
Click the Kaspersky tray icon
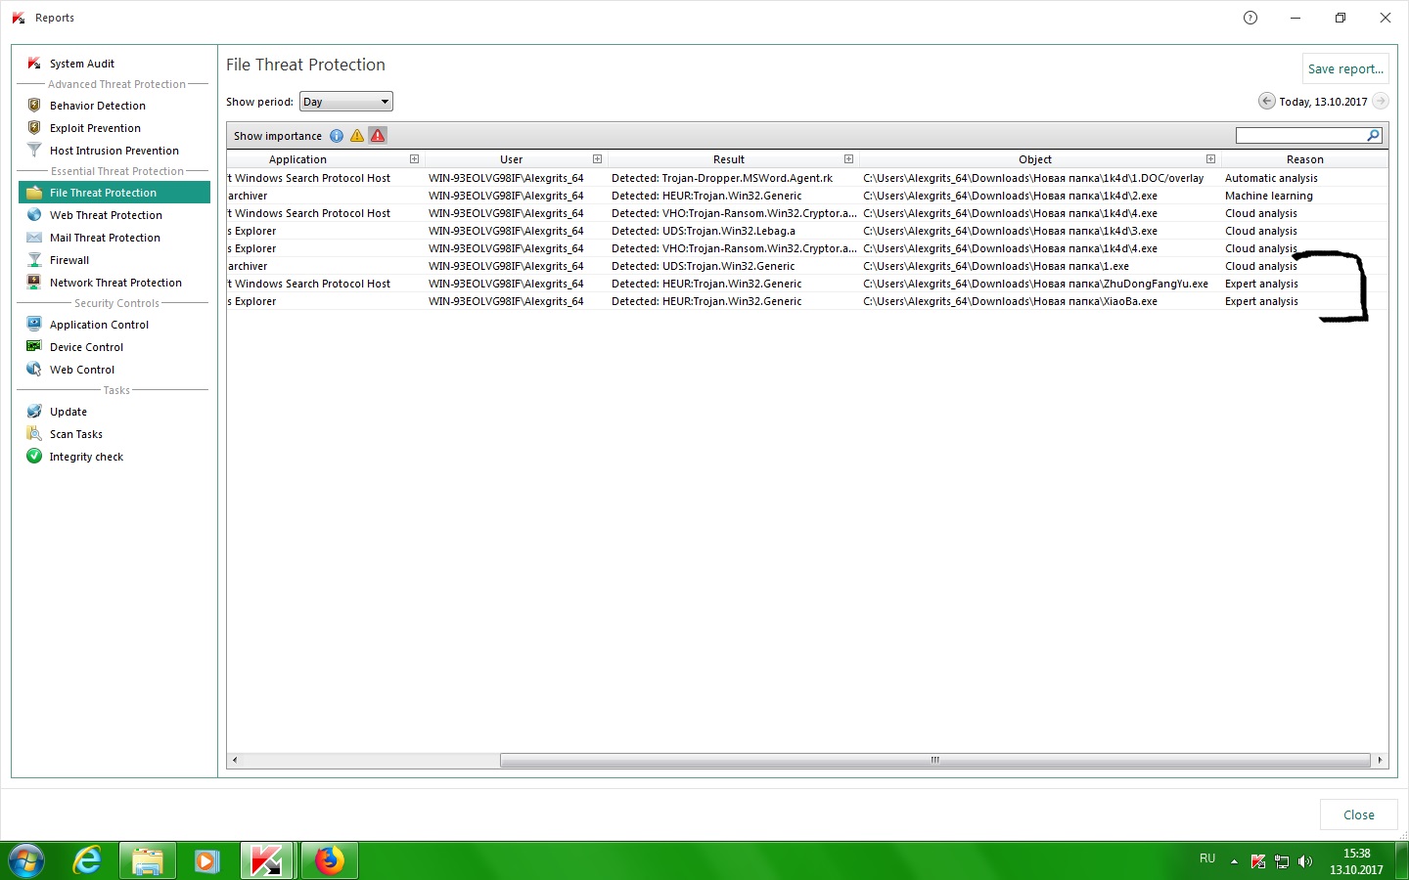(x=1258, y=861)
